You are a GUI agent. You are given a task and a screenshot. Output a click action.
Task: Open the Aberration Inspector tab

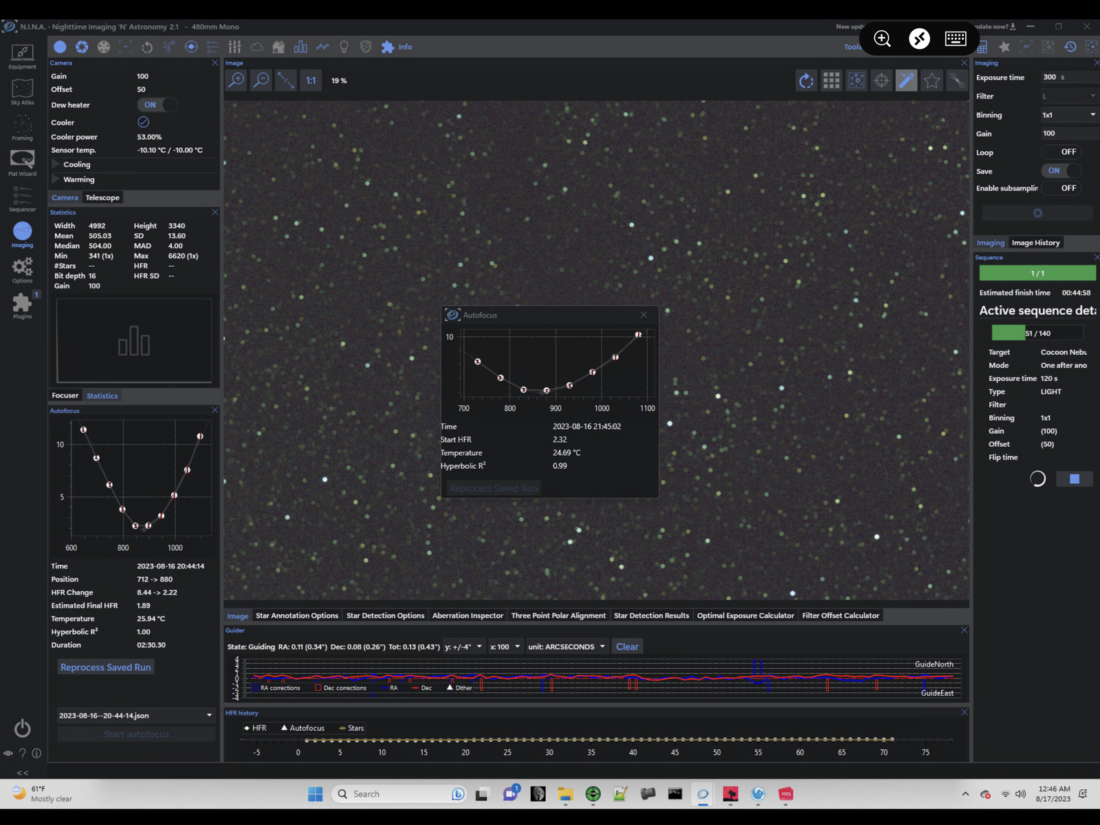pyautogui.click(x=467, y=615)
